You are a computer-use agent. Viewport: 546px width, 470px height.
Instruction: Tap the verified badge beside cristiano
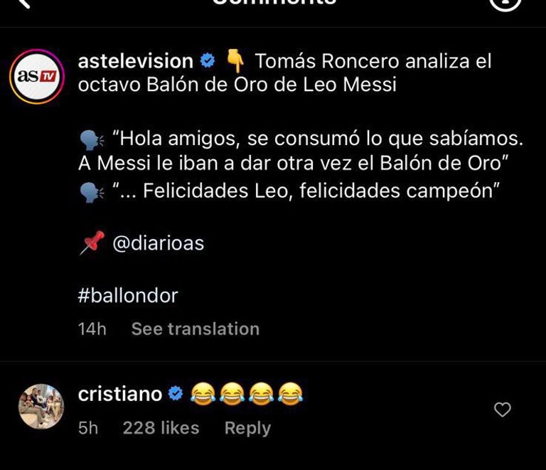(176, 393)
